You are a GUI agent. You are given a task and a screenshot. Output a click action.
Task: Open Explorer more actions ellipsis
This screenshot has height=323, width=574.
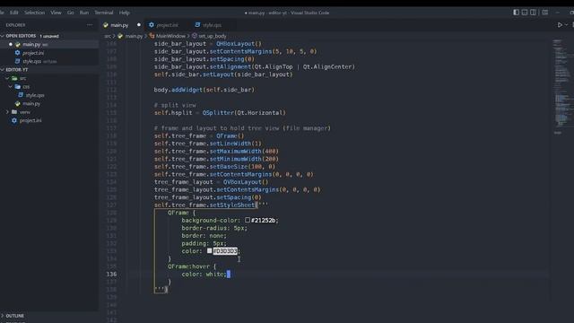(x=90, y=25)
